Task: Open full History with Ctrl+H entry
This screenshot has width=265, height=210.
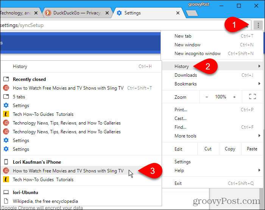Action: click(81, 66)
